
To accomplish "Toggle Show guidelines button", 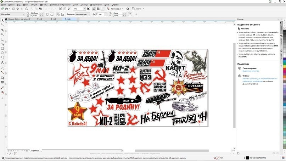I will coord(102,9).
